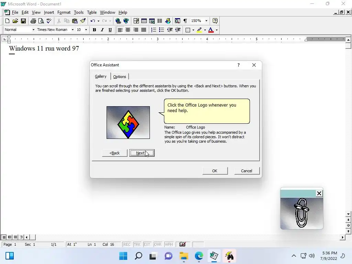
Task: Click the Office Logo assistant preview
Action: click(128, 123)
